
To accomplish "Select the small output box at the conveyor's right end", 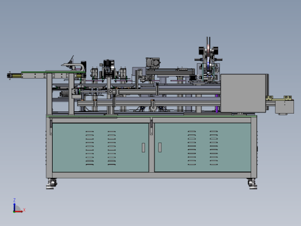I will click(x=284, y=107).
